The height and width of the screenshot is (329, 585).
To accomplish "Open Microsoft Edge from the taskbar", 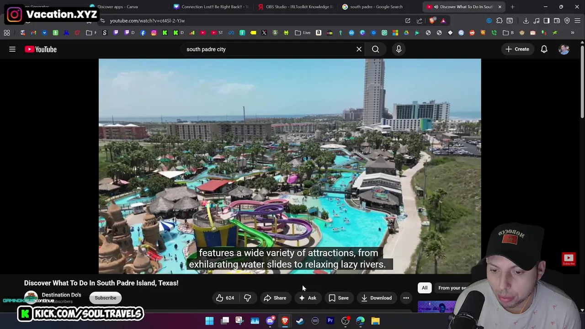I will (360, 321).
